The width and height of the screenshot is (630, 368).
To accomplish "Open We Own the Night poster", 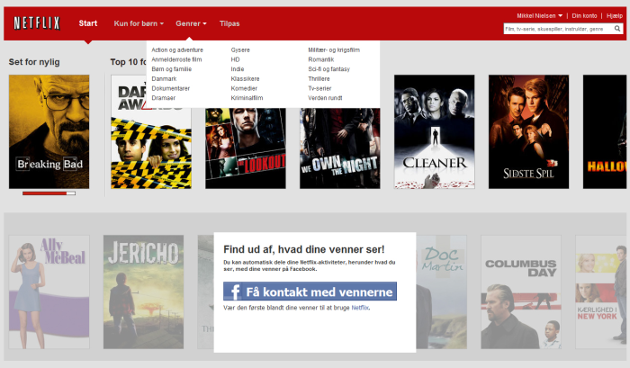I will click(339, 148).
